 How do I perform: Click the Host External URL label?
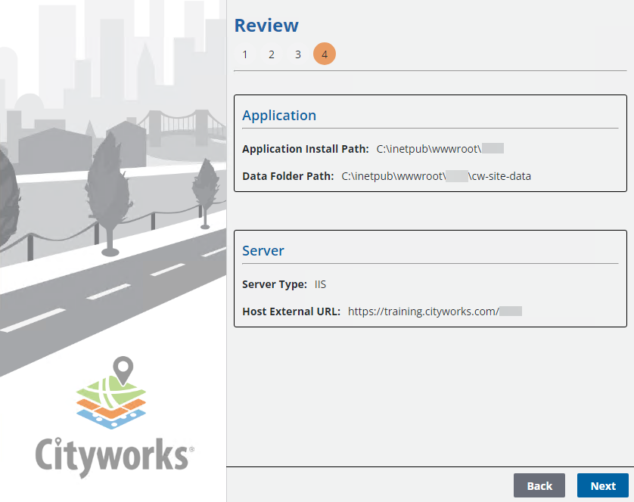(291, 311)
